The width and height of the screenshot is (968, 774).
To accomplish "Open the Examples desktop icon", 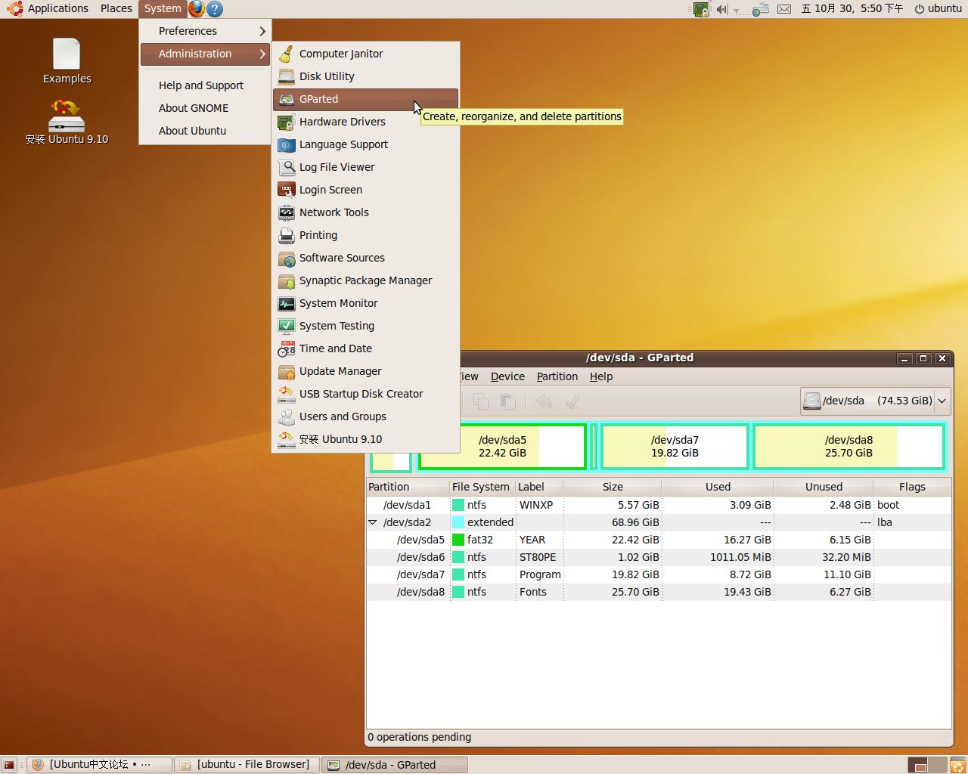I will 67,62.
